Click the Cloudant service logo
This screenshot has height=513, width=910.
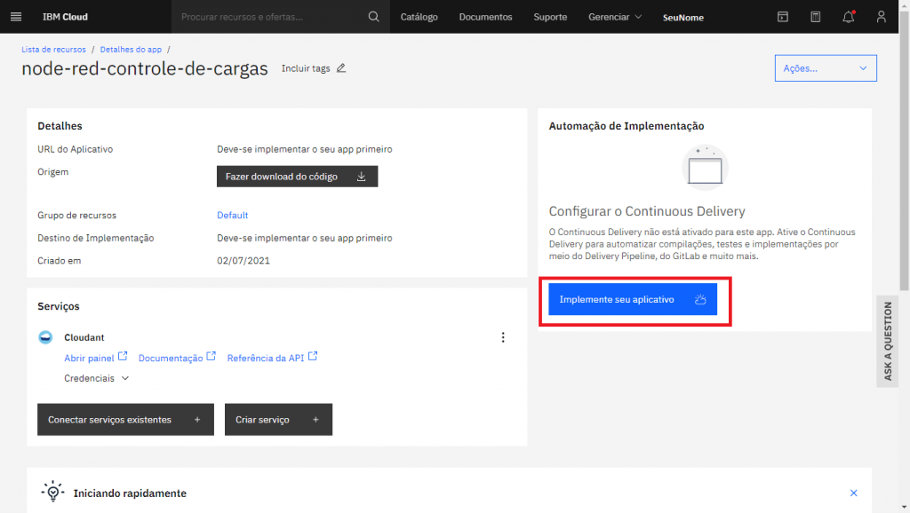[45, 337]
